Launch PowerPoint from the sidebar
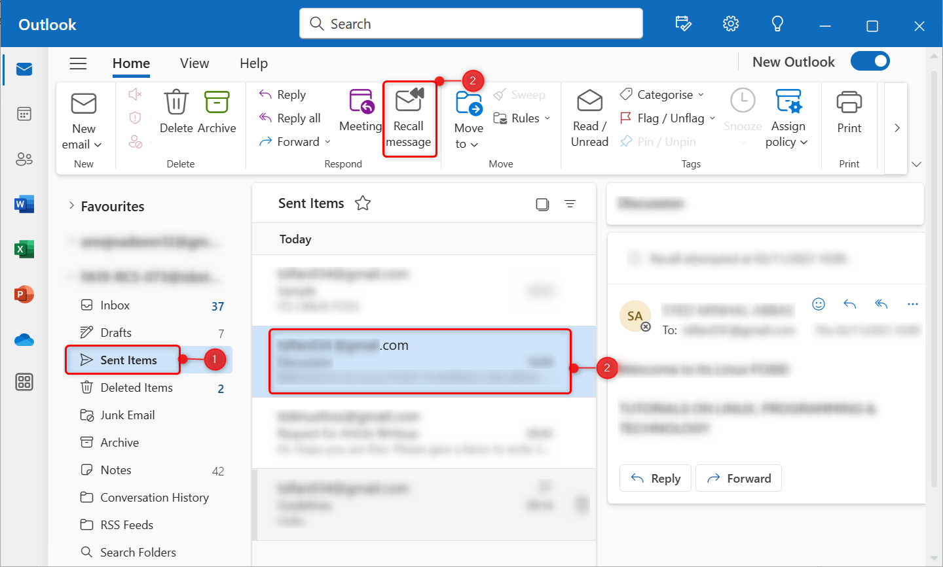Viewport: 943px width, 567px height. tap(24, 294)
